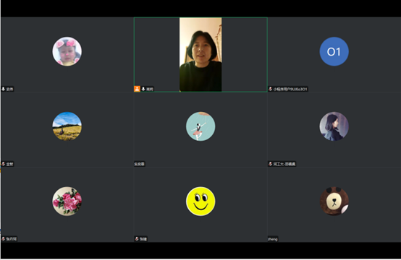
Task: Click the orange host badge icon
Action: pyautogui.click(x=137, y=89)
